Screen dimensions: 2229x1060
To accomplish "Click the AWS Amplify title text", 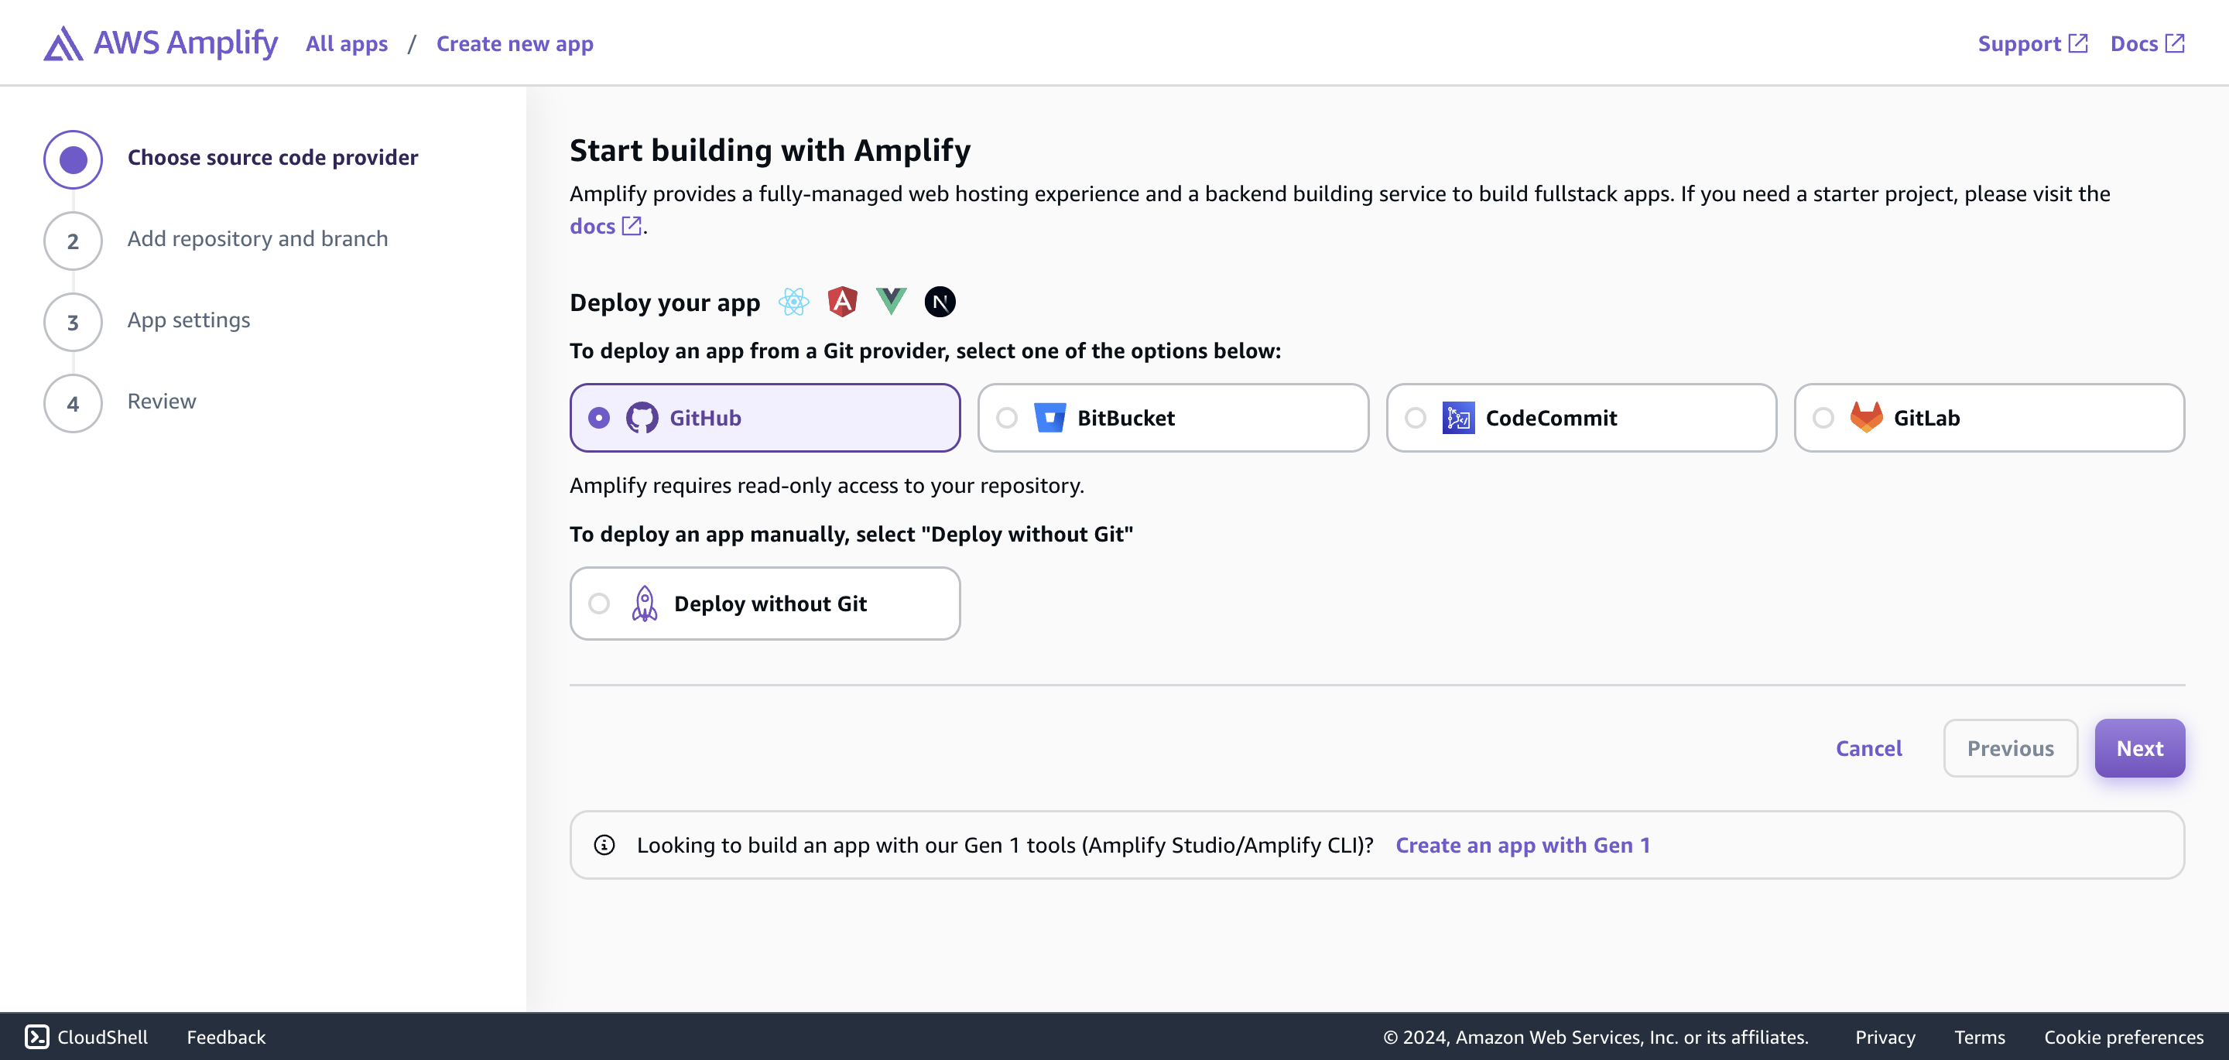I will click(186, 43).
